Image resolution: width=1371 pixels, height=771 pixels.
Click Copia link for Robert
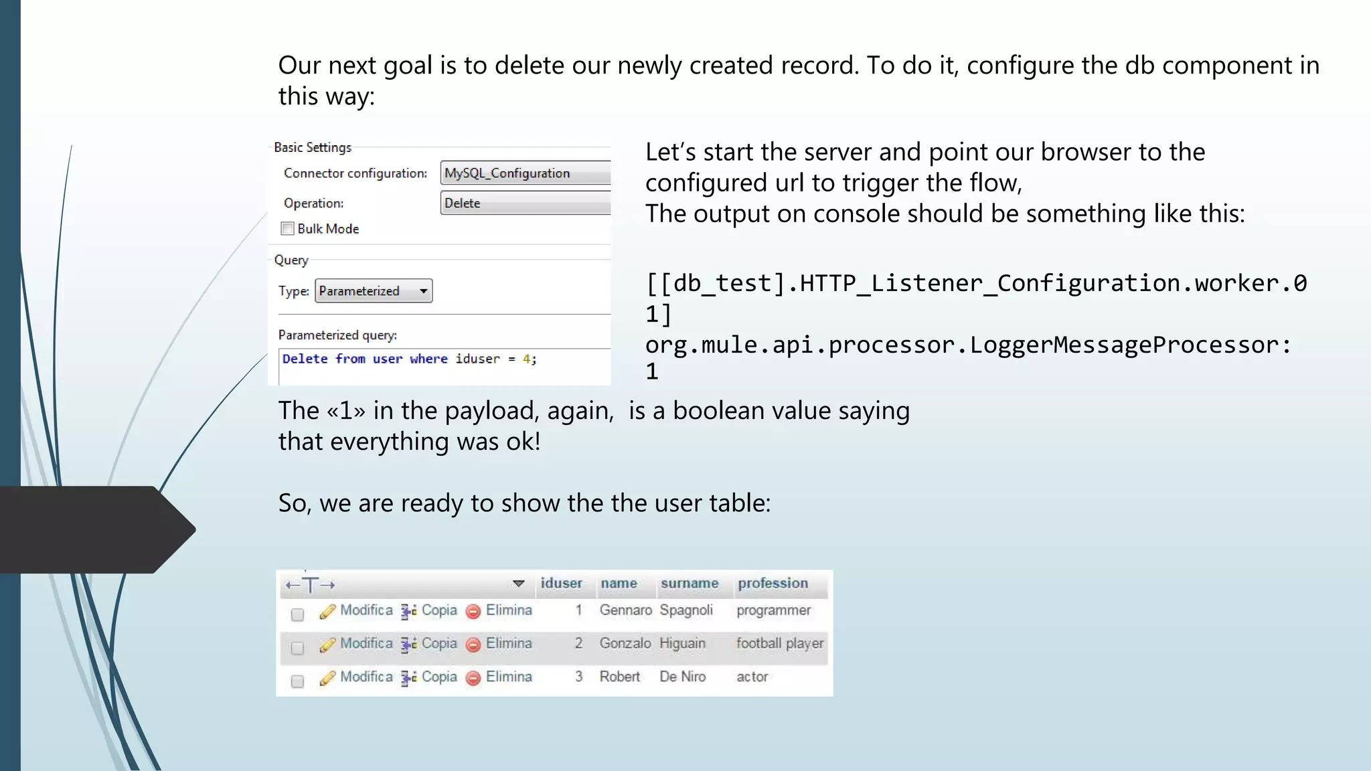point(439,677)
